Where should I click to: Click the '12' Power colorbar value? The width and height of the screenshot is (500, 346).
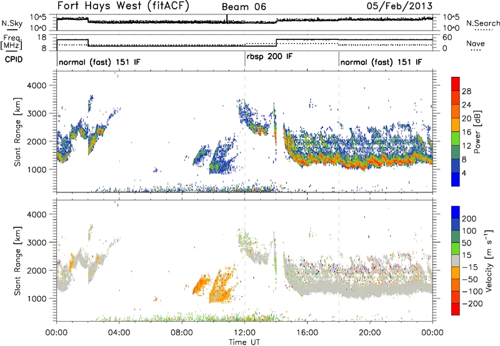coord(466,146)
